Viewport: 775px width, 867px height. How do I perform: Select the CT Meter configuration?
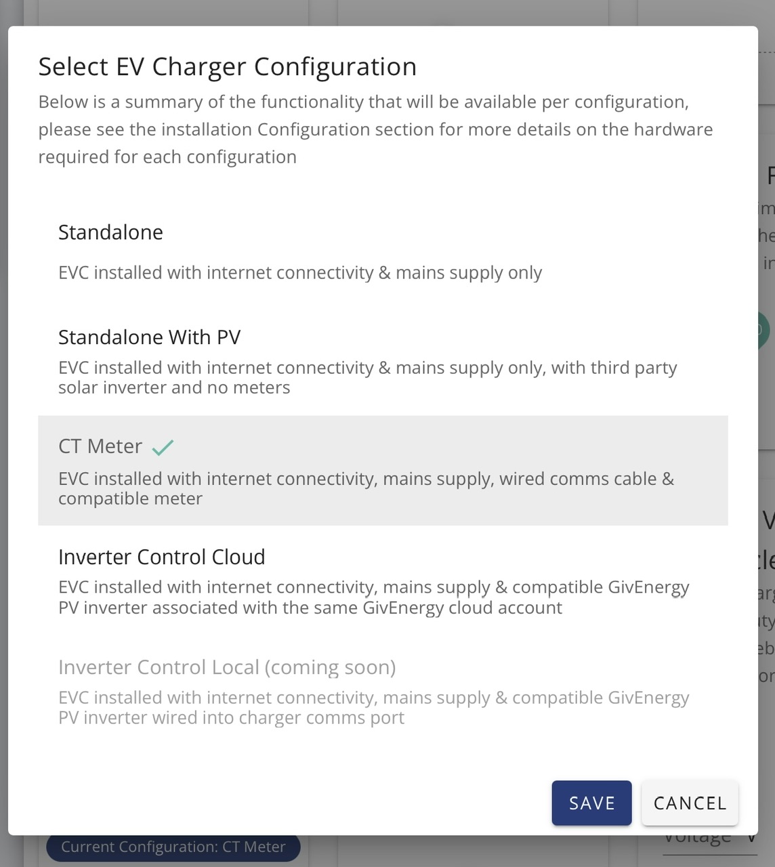pos(383,470)
